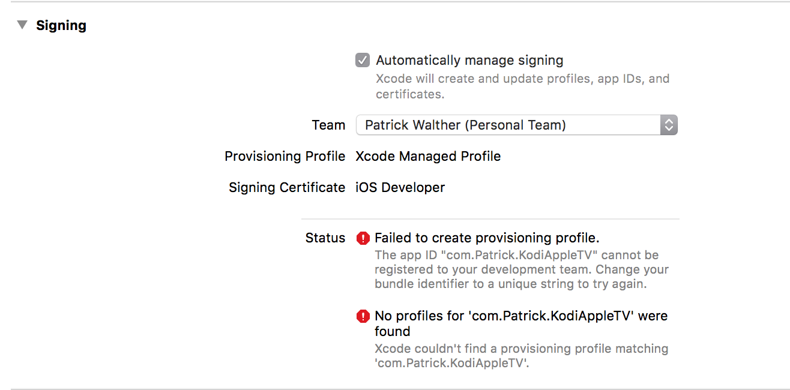
Task: Select 'No profiles for com.Patrick.KodiAppleTV' error title
Action: 520,316
